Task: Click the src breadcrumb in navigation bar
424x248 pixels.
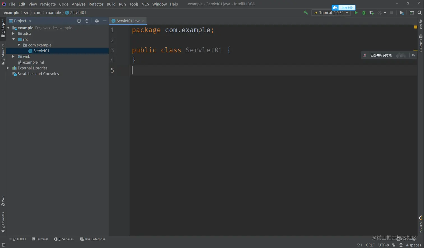Action: point(26,13)
